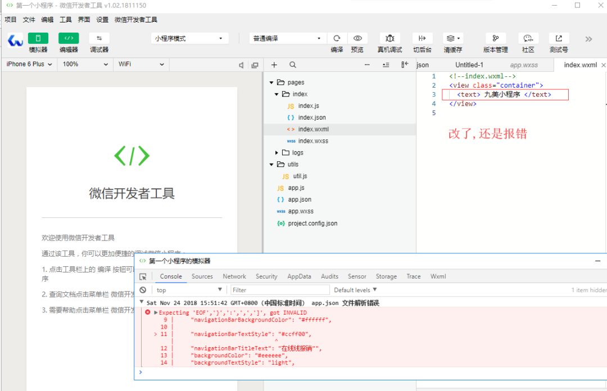Viewport: 607px width, 391px height.
Task: Click the console Filter input field
Action: [280, 290]
